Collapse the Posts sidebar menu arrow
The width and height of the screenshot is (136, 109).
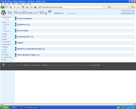tap(2, 22)
